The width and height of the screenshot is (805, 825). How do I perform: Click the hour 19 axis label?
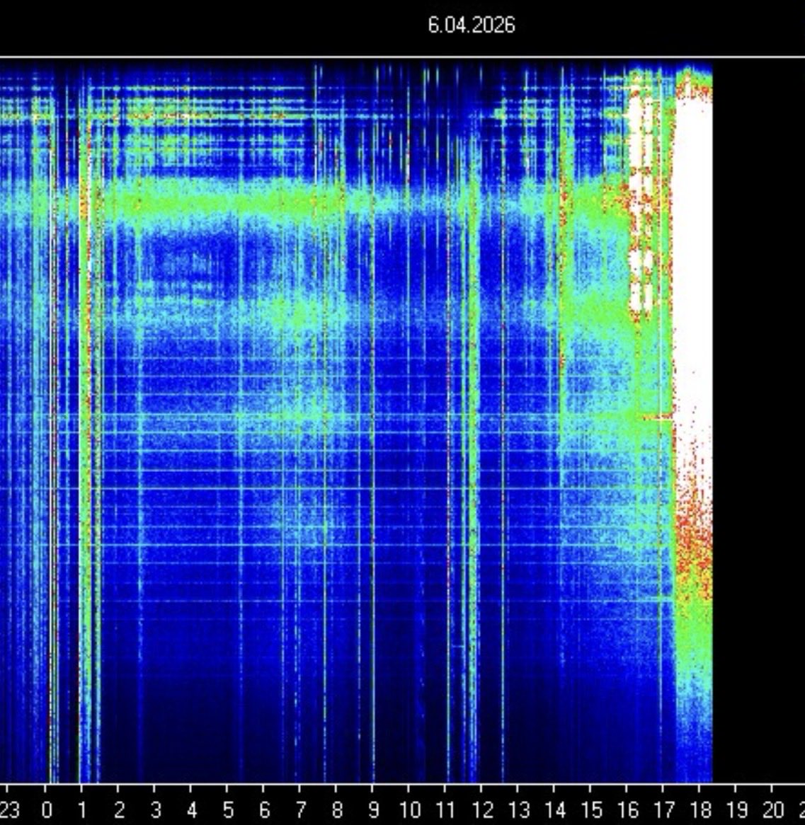click(x=737, y=809)
